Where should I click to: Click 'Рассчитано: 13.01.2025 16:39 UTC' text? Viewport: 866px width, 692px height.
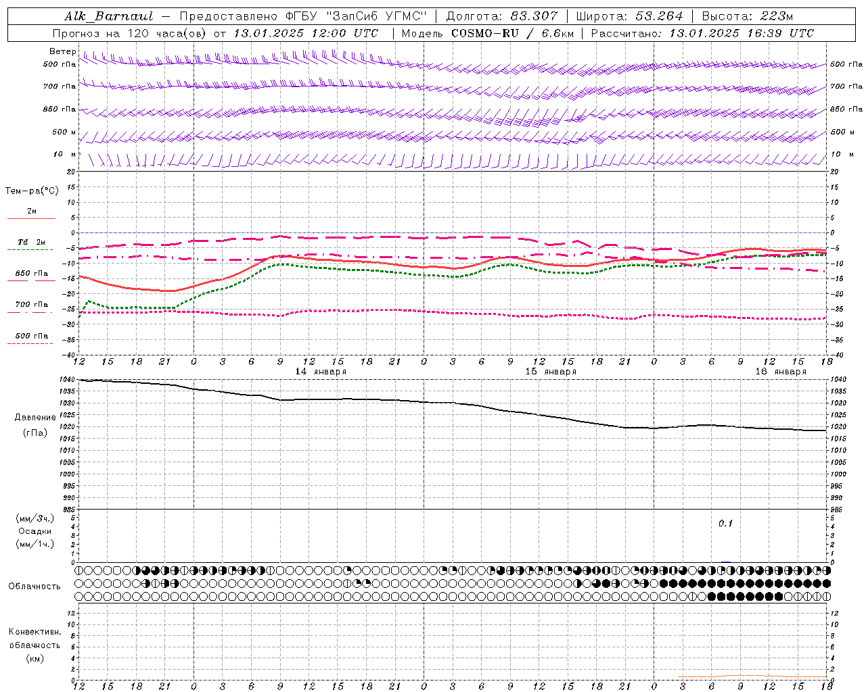[x=702, y=33]
